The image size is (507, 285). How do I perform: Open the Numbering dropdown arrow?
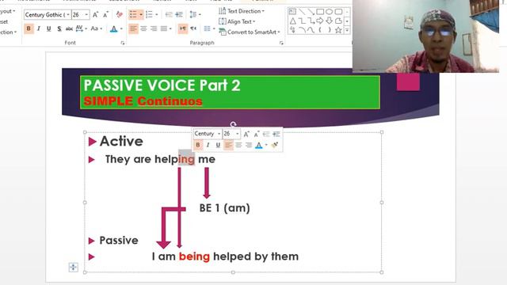click(157, 15)
